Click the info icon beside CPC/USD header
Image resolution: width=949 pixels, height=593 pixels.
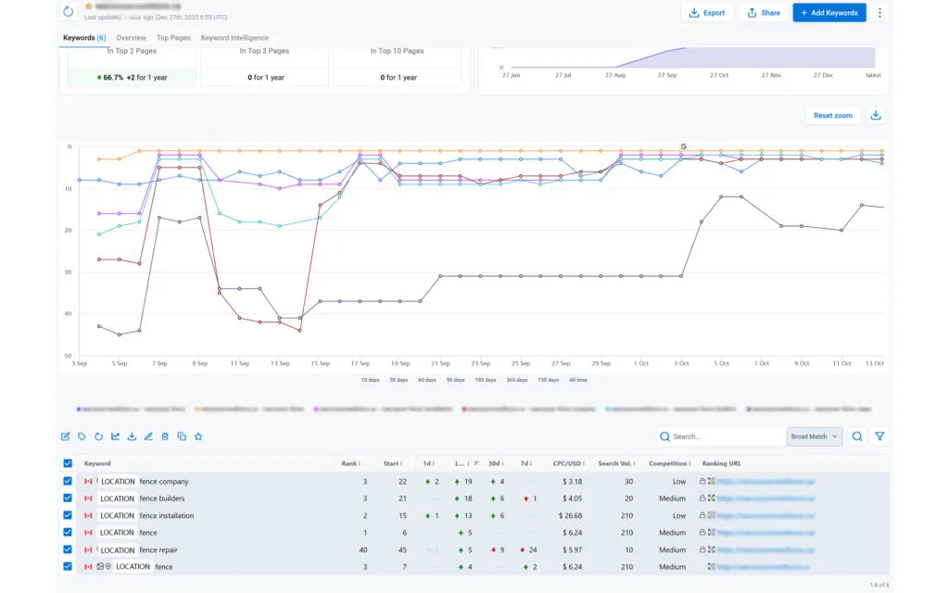[x=584, y=463]
